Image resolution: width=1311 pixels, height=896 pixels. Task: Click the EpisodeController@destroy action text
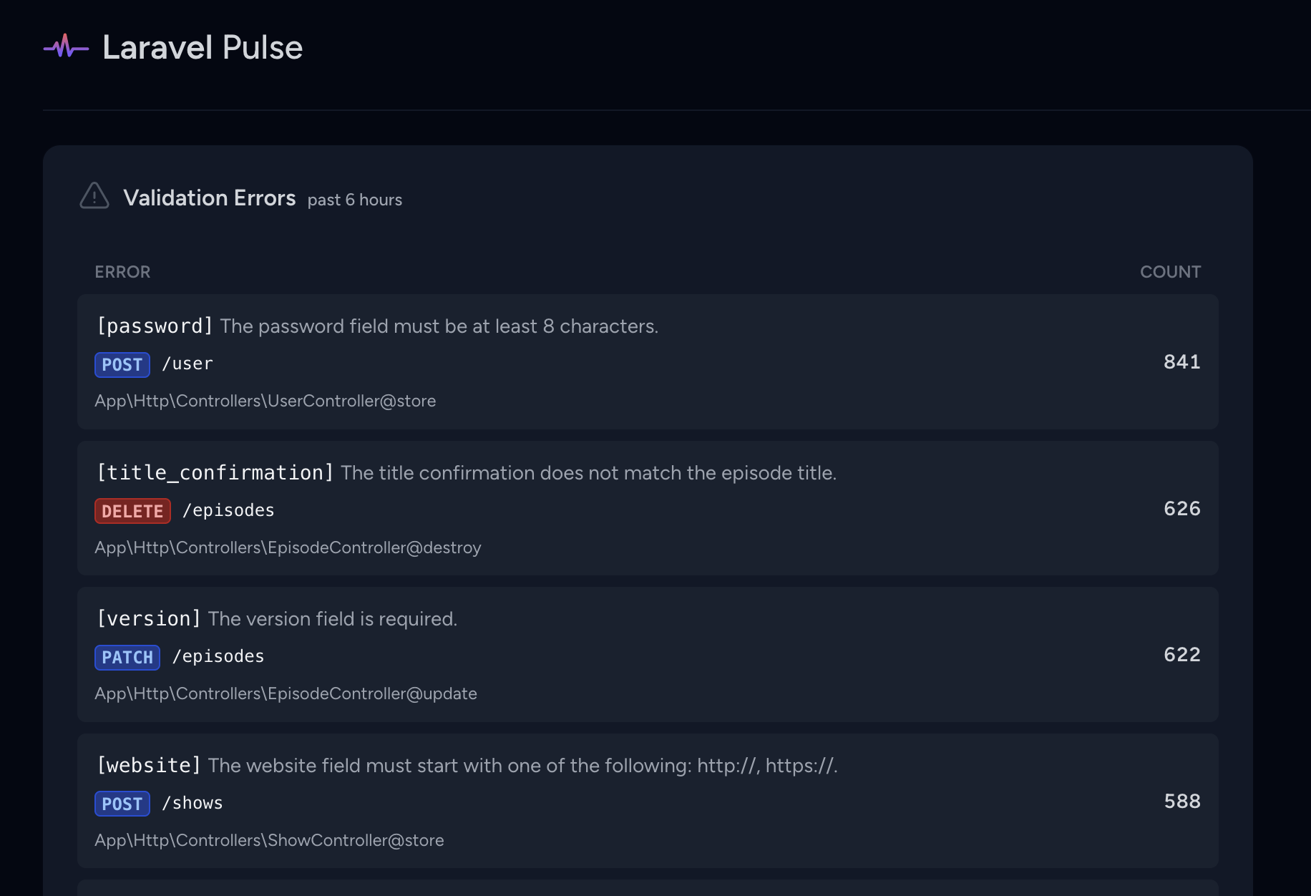click(288, 547)
